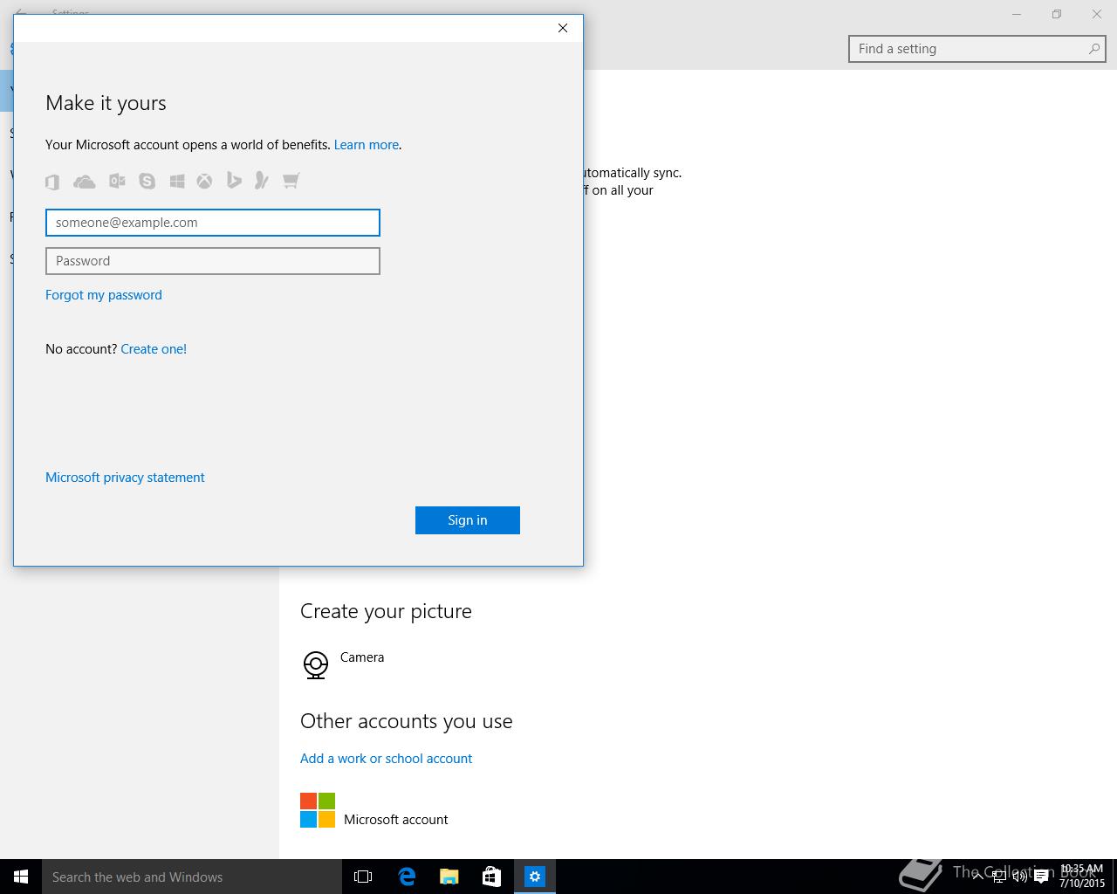Click the Sign in button
The image size is (1117, 894).
(x=468, y=520)
